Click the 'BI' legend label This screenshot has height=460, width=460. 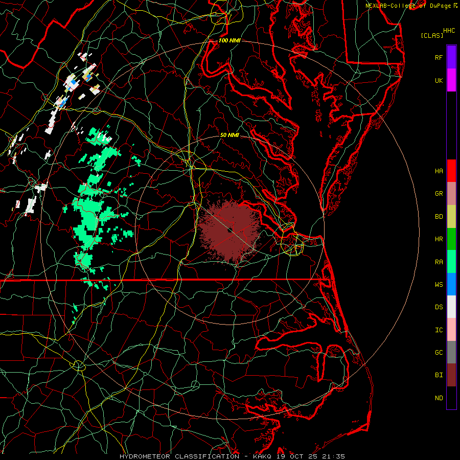(439, 375)
